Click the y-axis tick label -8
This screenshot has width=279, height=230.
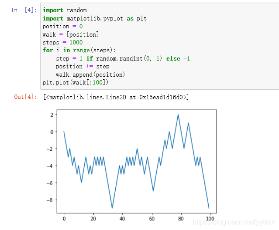coord(50,200)
